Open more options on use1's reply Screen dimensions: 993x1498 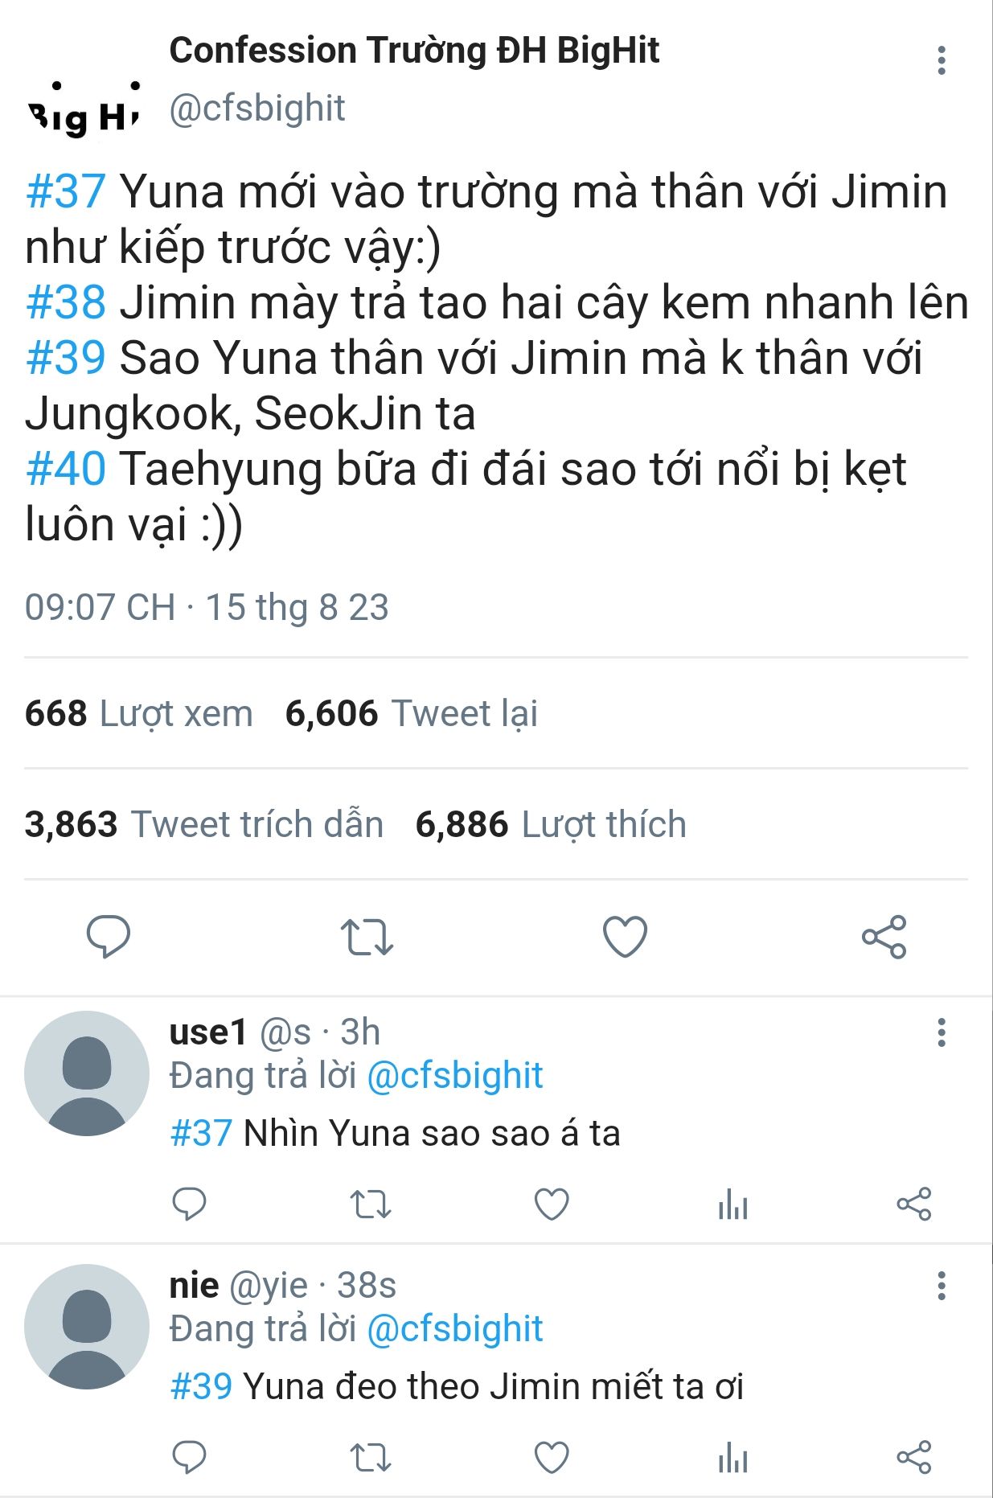[x=941, y=1032]
